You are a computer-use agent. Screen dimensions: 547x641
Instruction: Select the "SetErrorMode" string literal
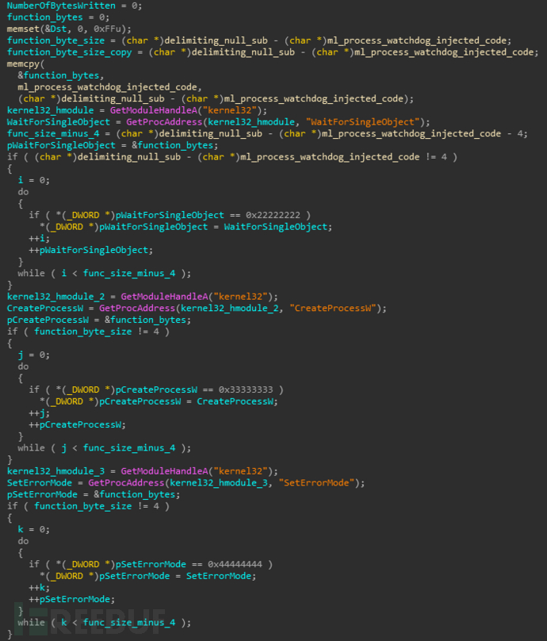pyautogui.click(x=316, y=483)
